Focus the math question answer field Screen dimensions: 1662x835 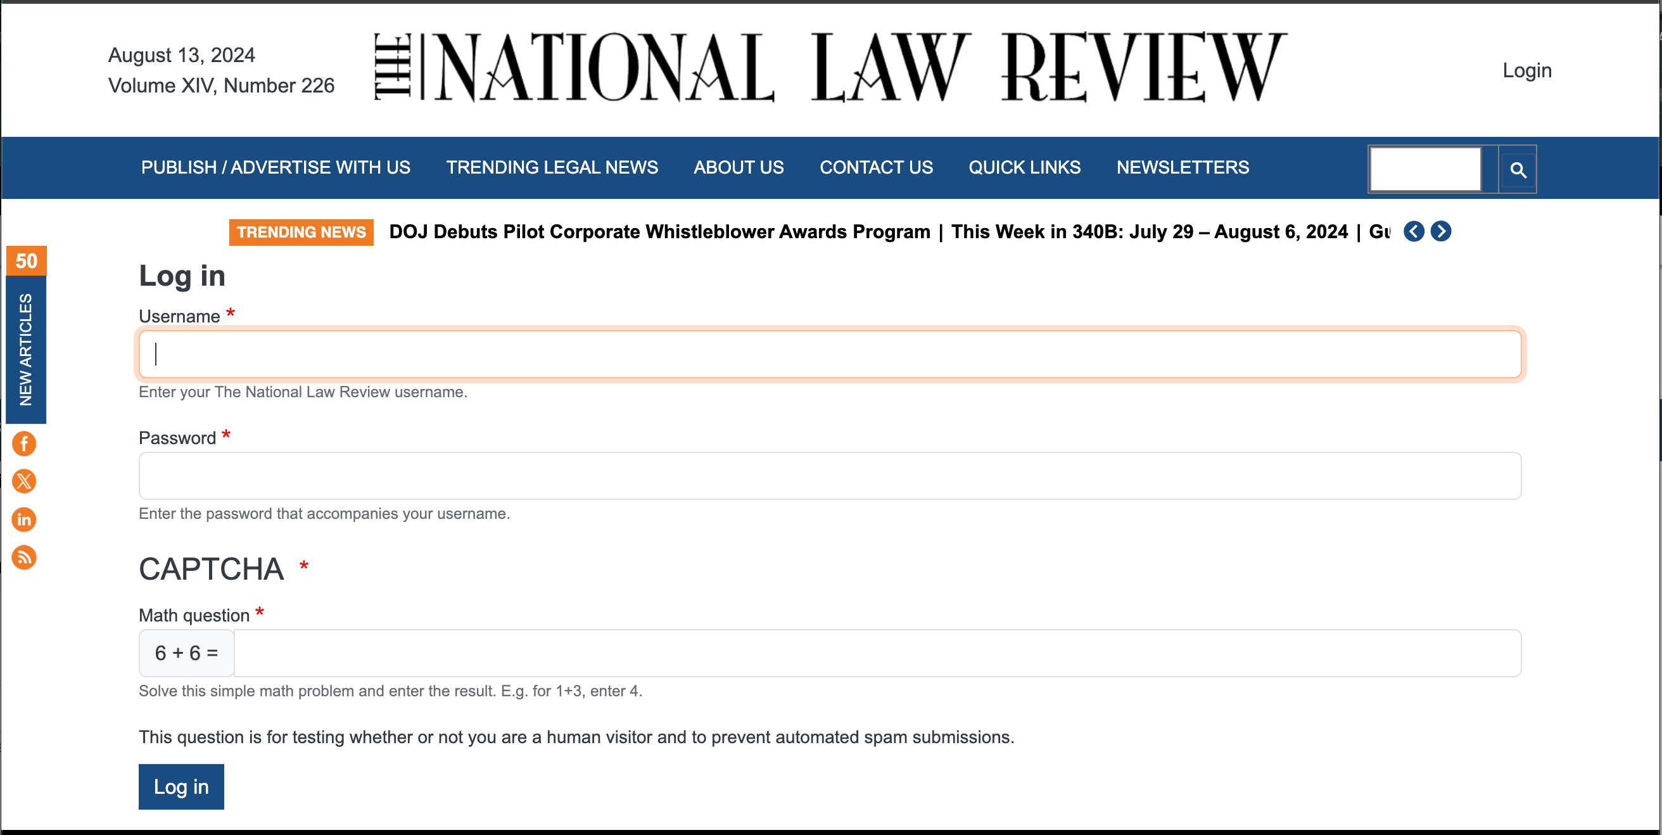pyautogui.click(x=877, y=653)
